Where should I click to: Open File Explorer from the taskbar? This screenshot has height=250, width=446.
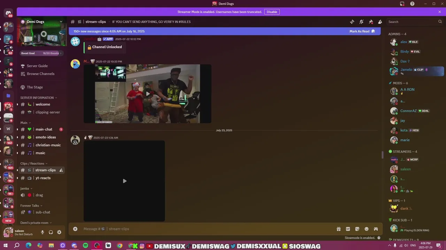point(51,245)
